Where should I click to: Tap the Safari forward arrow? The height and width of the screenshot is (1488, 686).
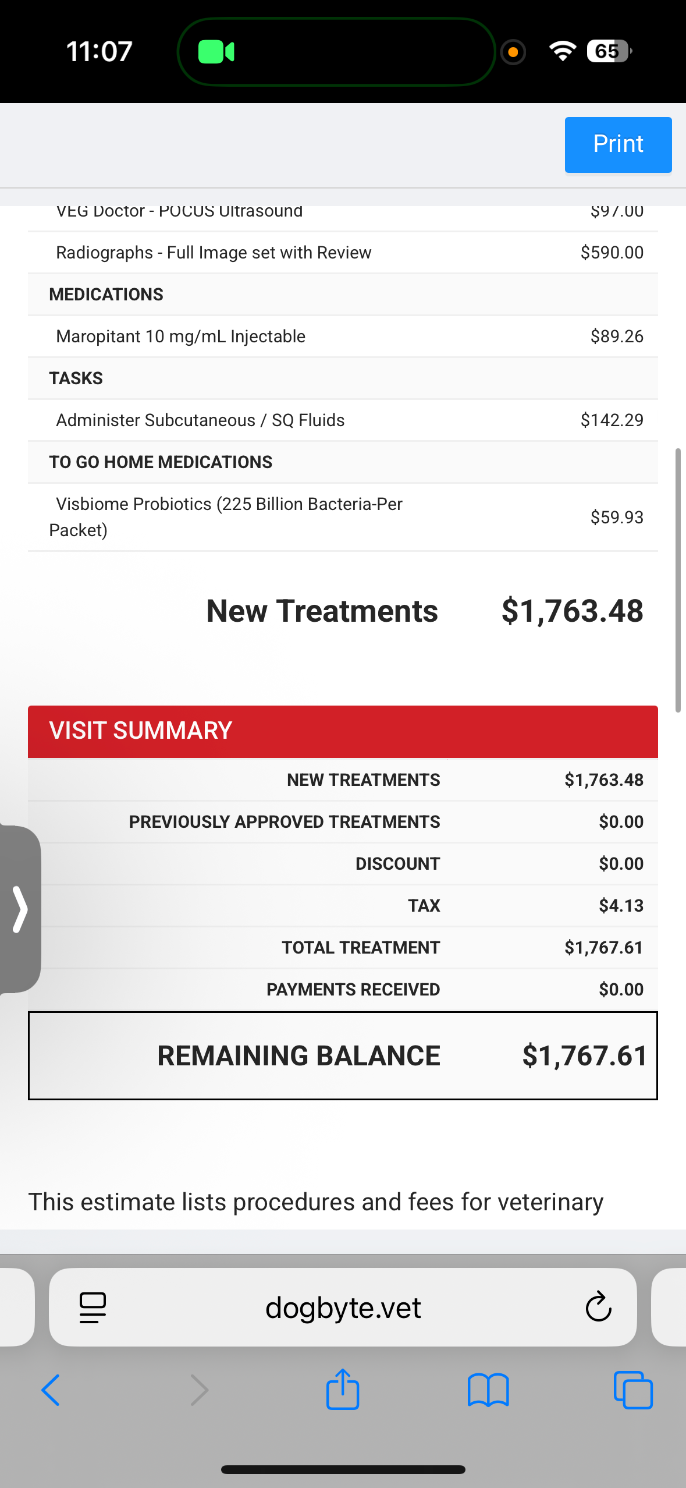[x=199, y=1390]
